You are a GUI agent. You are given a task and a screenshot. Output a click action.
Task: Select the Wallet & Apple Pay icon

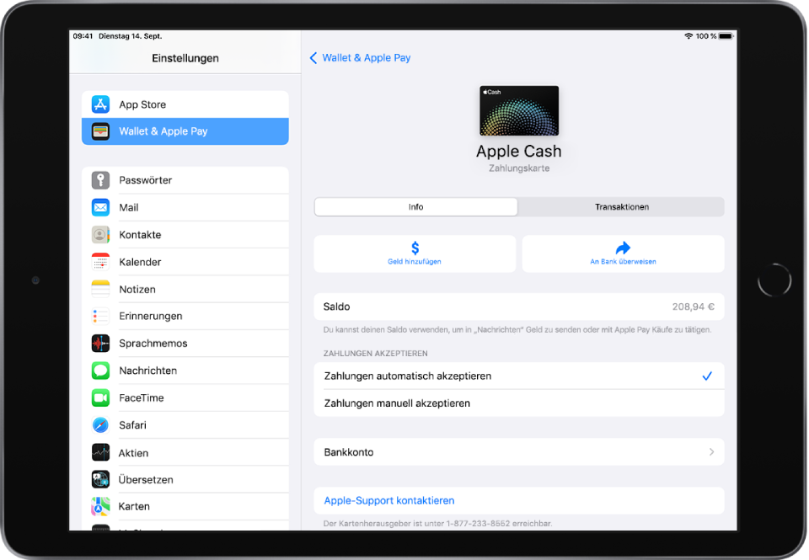point(100,131)
